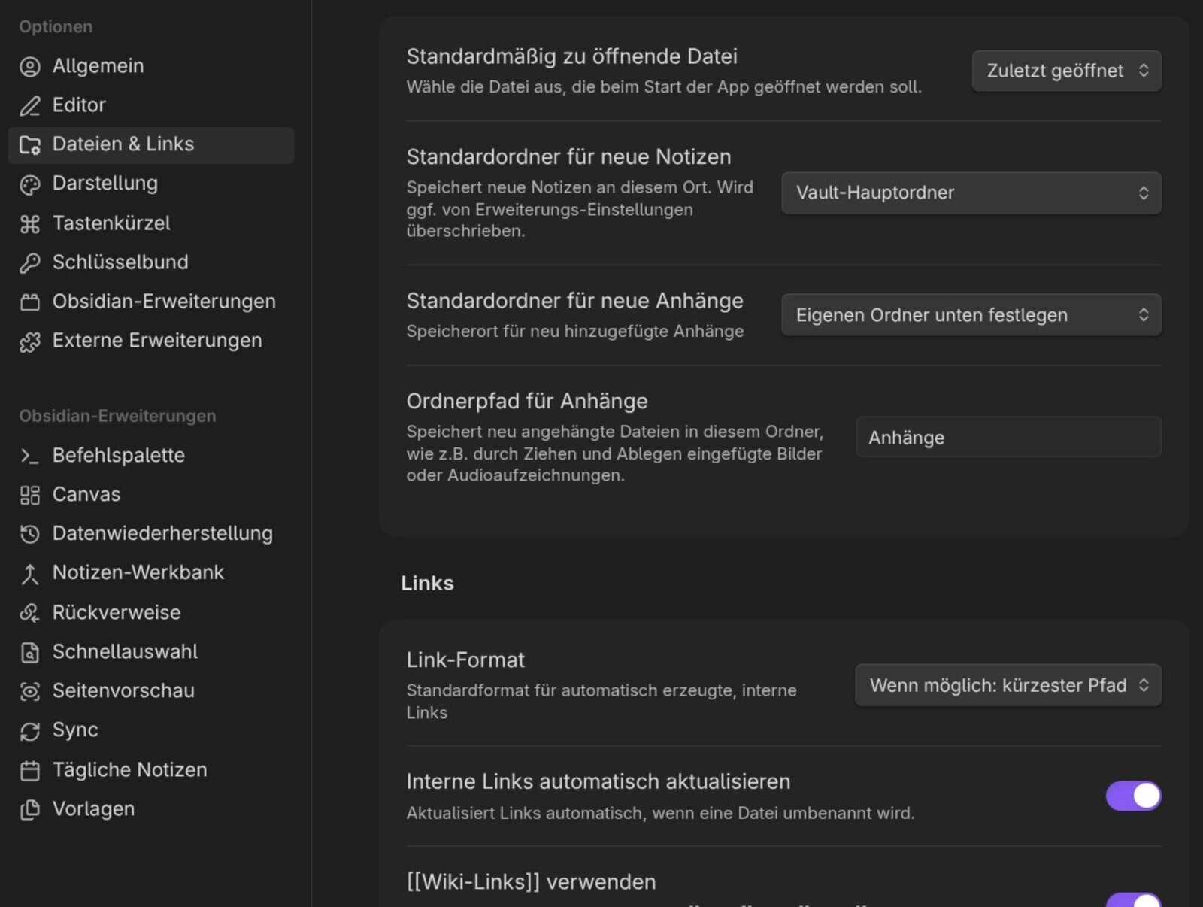Click the Allgemein user-circle icon
This screenshot has width=1203, height=907.
(29, 67)
